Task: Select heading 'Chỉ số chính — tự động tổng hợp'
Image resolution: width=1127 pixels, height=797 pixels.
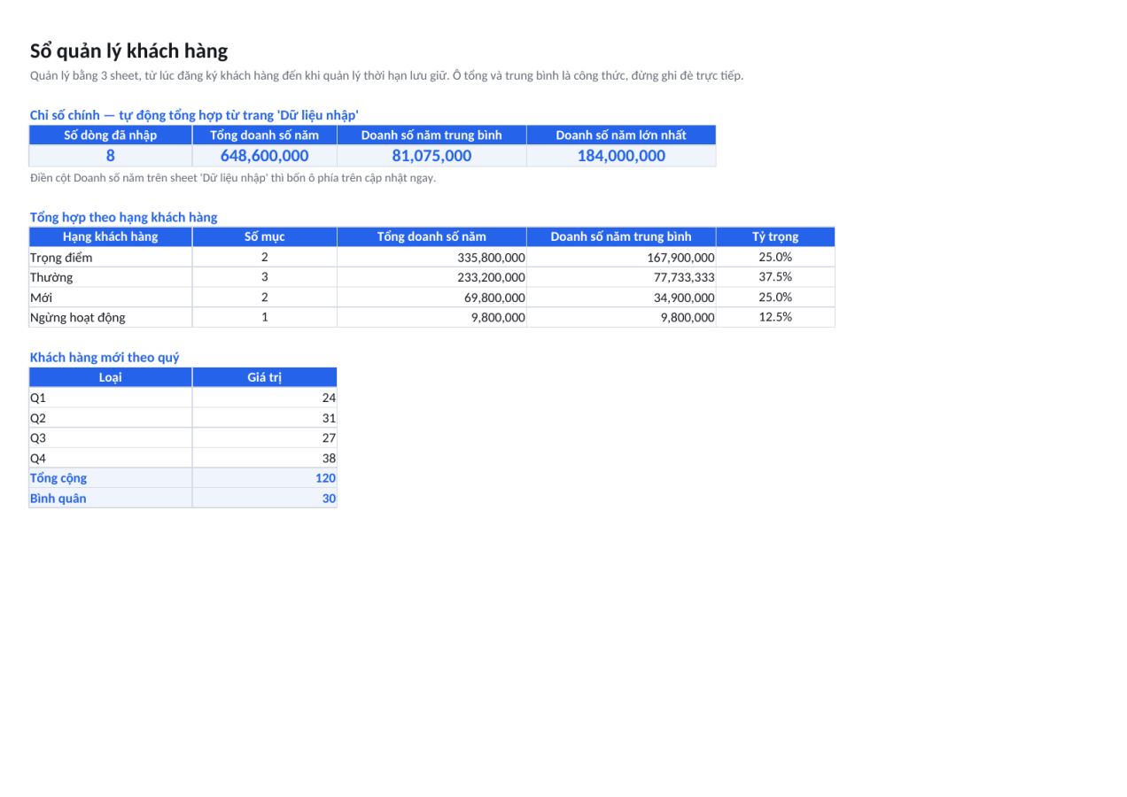Action: (194, 115)
